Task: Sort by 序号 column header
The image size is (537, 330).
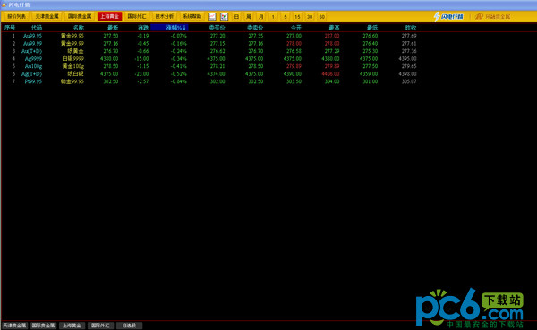Action: pyautogui.click(x=10, y=28)
